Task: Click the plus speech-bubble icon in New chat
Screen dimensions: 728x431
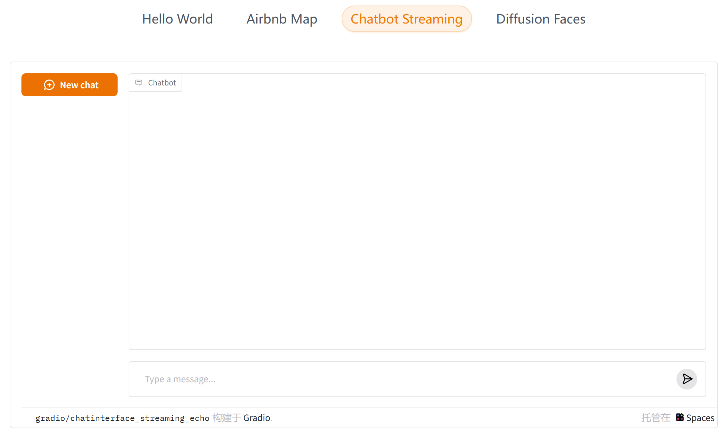Action: click(49, 85)
